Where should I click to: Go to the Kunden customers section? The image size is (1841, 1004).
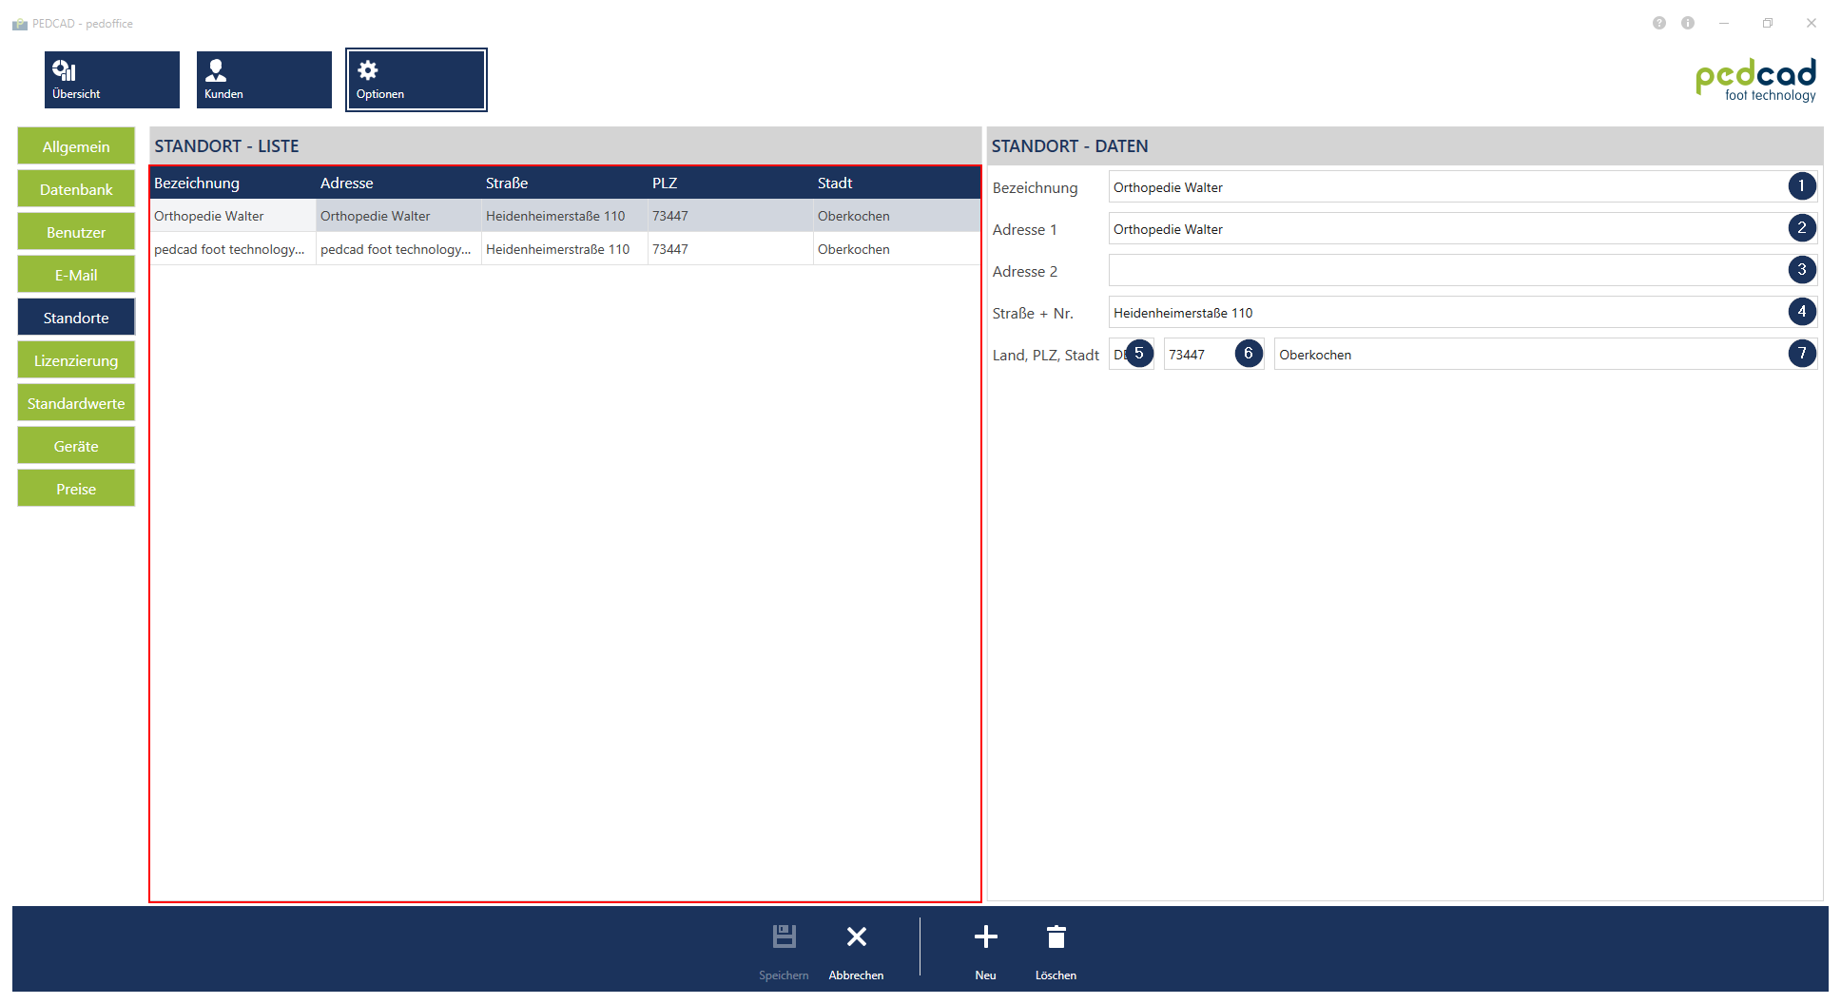point(263,80)
